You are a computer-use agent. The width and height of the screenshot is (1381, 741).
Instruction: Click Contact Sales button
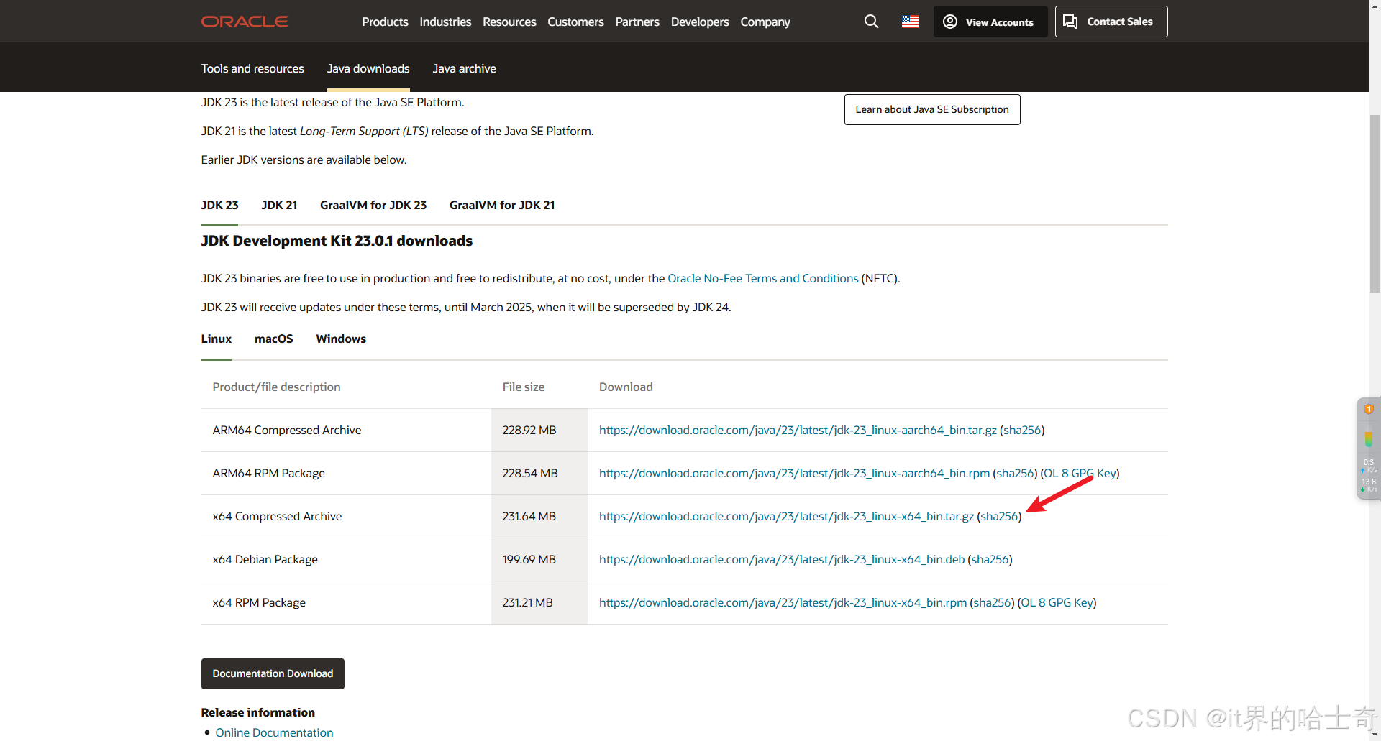1111,22
